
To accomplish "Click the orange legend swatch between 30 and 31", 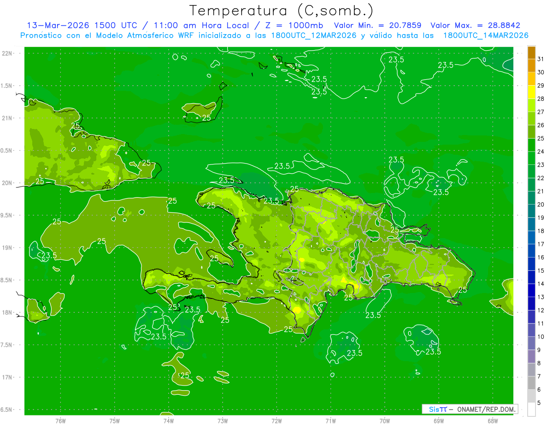I will coord(531,66).
